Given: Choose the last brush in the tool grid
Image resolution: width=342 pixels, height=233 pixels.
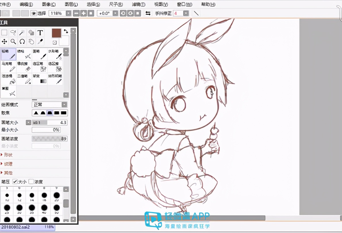Looking at the screenshot, I should point(8,91).
